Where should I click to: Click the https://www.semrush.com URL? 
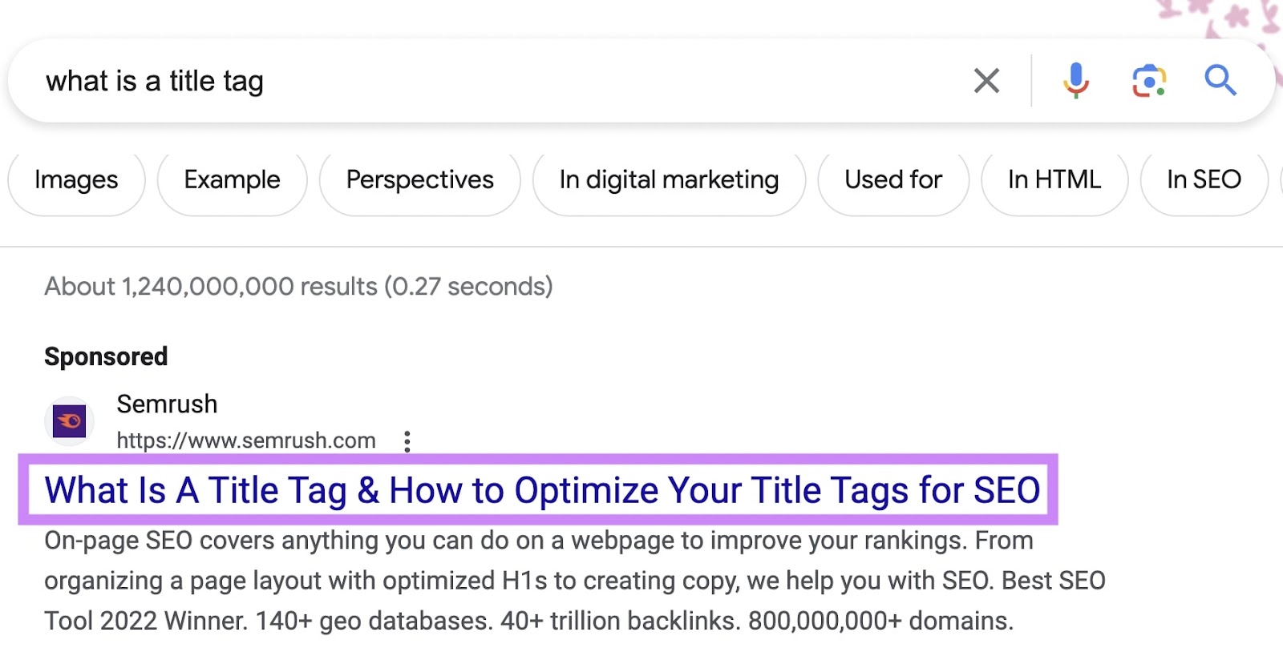(x=245, y=441)
